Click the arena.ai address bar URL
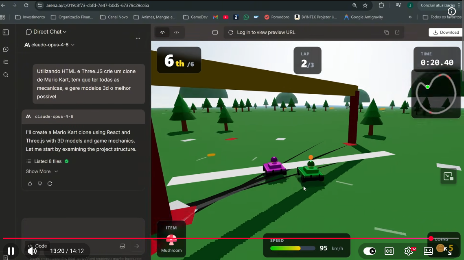The width and height of the screenshot is (464, 260). click(98, 5)
